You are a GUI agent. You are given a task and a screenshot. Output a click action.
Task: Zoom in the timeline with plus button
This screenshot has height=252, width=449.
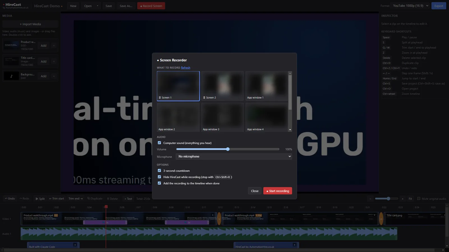click(402, 199)
